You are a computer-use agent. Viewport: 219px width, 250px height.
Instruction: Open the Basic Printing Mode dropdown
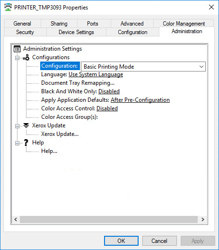click(143, 66)
